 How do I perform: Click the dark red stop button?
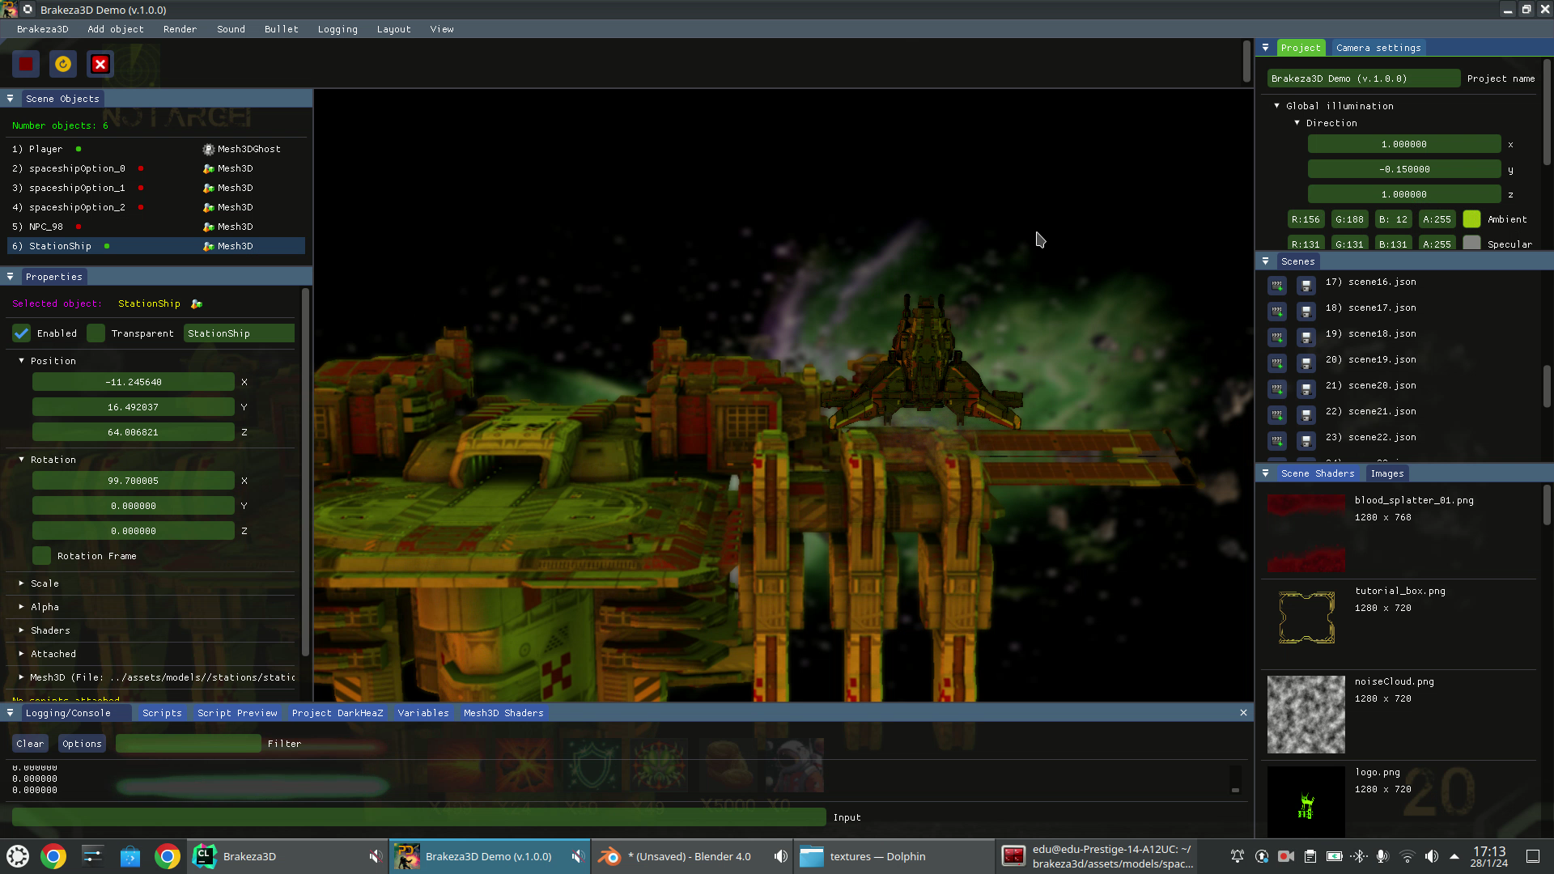tap(26, 64)
